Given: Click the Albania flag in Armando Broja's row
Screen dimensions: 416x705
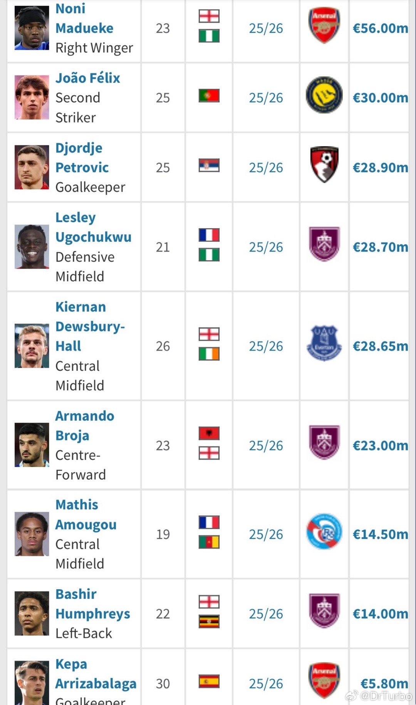Looking at the screenshot, I should [209, 433].
